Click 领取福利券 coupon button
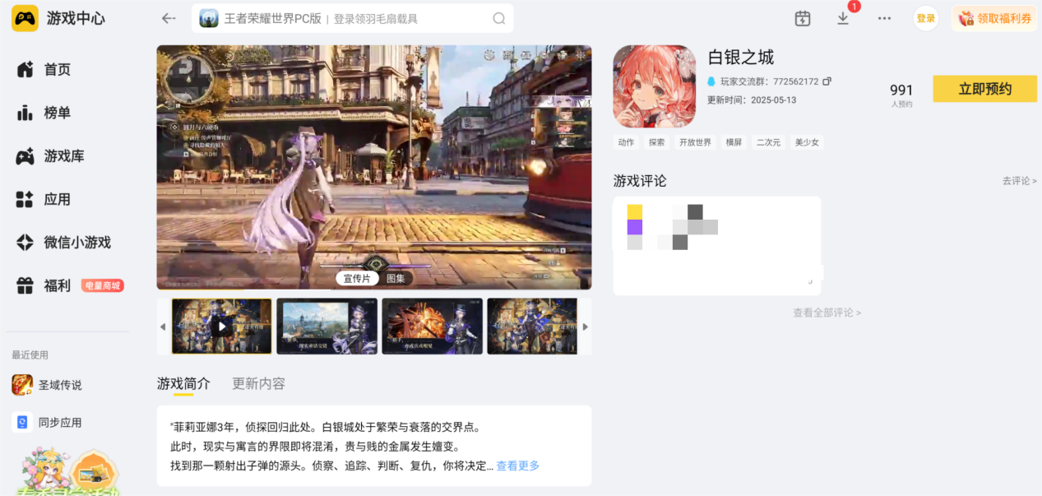 point(994,18)
